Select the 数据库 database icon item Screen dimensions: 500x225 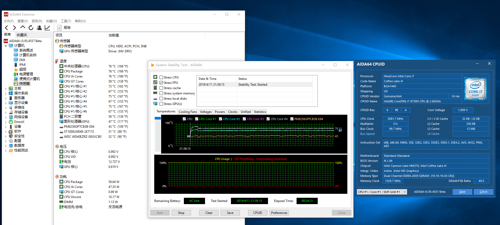[11, 146]
